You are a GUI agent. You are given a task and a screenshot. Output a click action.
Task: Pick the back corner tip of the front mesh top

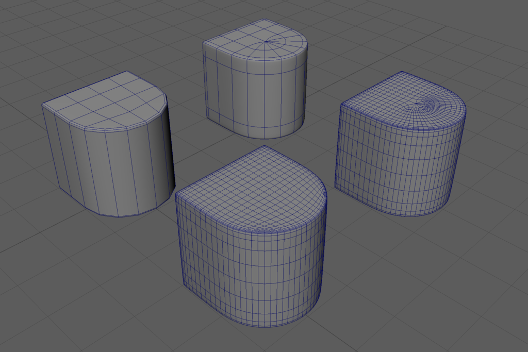tap(265, 146)
